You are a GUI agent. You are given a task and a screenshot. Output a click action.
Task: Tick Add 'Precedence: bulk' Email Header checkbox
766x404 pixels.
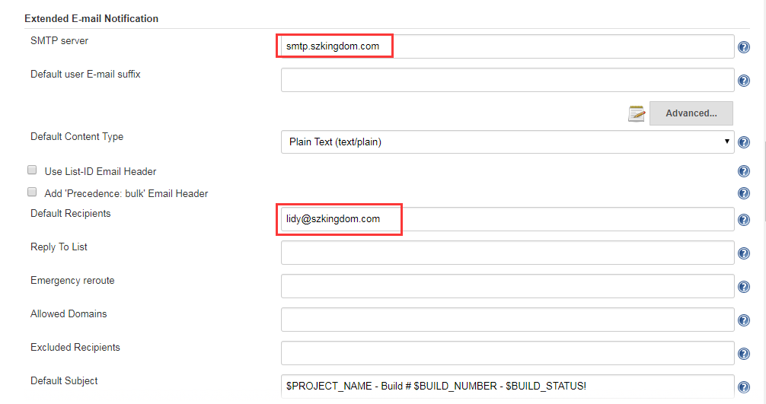click(x=32, y=192)
